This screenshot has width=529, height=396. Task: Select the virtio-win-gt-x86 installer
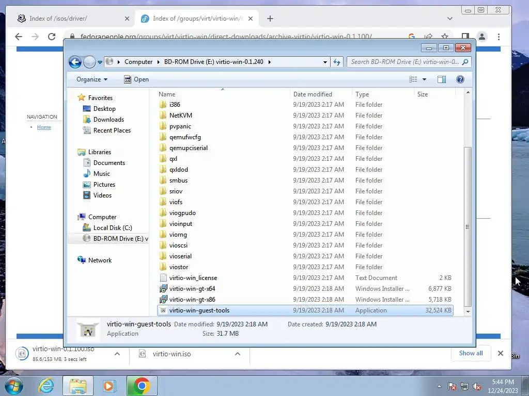pos(192,300)
